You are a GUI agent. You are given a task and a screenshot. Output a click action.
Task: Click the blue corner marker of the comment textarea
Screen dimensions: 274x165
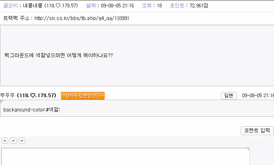[247, 150]
